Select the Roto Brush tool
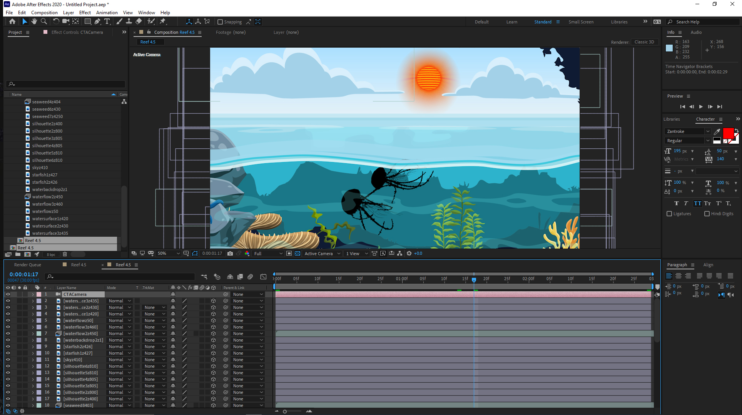Viewport: 742px width, 415px height. click(151, 22)
